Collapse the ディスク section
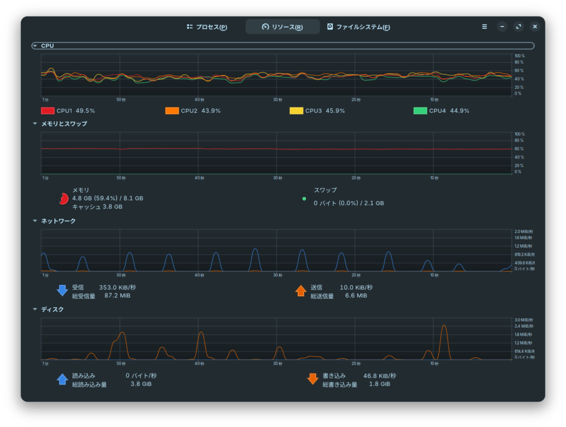This screenshot has height=427, width=566. coord(35,309)
